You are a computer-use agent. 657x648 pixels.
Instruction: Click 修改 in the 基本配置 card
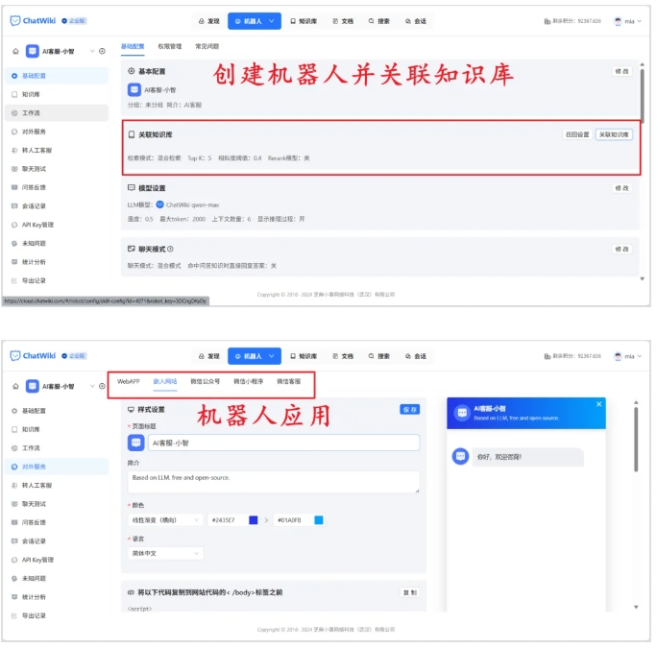point(621,71)
